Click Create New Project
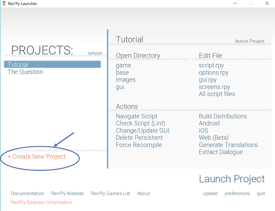275x211 pixels. point(36,157)
